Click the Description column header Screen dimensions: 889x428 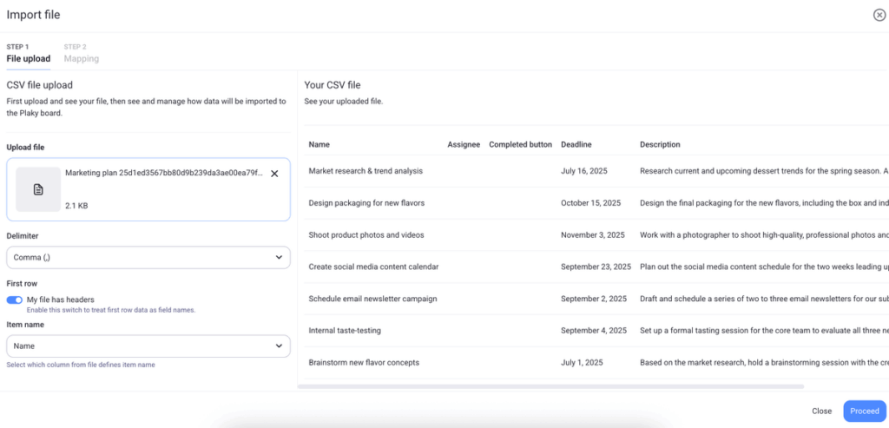660,145
